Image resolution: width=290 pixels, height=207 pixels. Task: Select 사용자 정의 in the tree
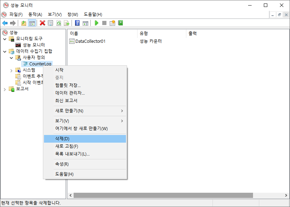pos(34,57)
